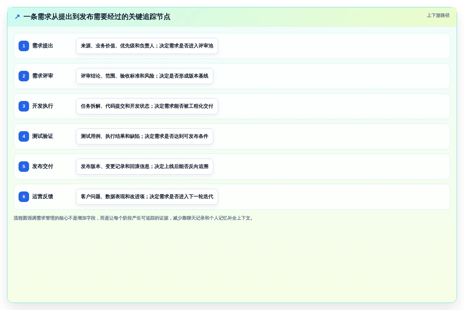
Task: Click the 需求评审 step label
Action: 43,76
